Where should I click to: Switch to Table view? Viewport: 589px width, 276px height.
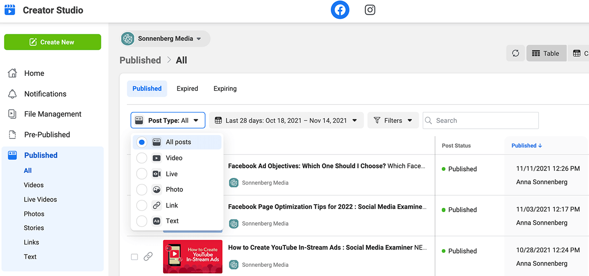click(x=546, y=53)
